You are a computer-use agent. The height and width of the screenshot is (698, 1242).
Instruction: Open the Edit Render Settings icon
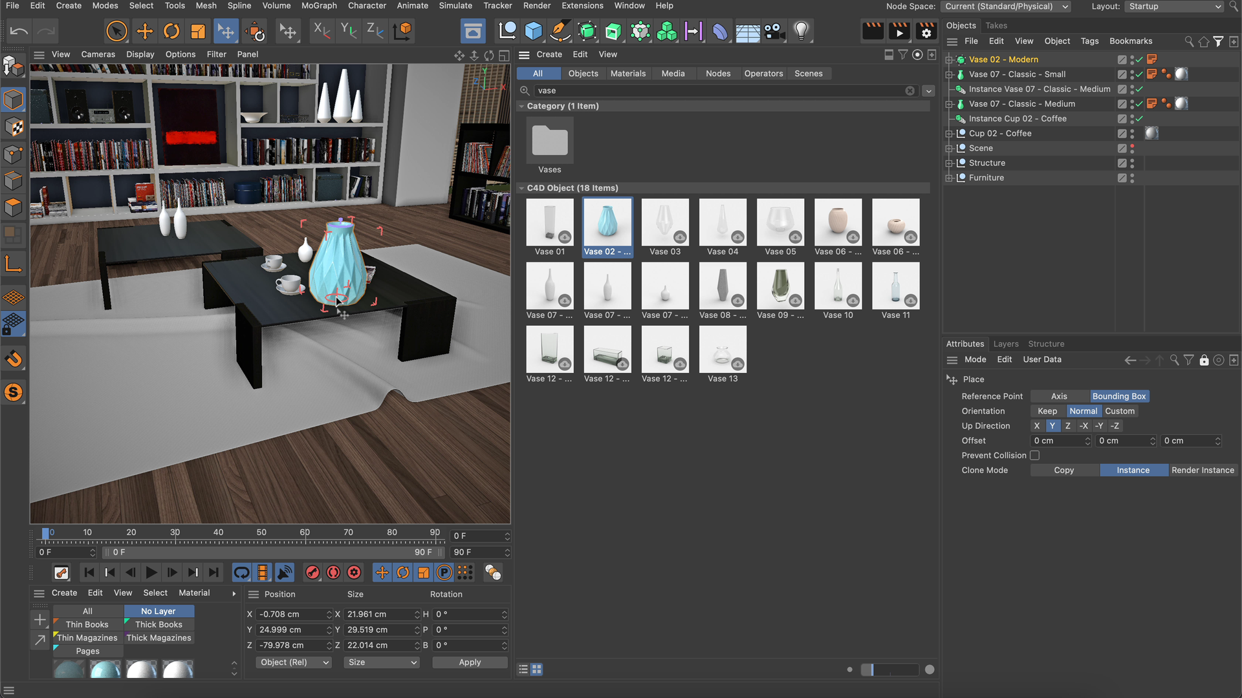926,31
